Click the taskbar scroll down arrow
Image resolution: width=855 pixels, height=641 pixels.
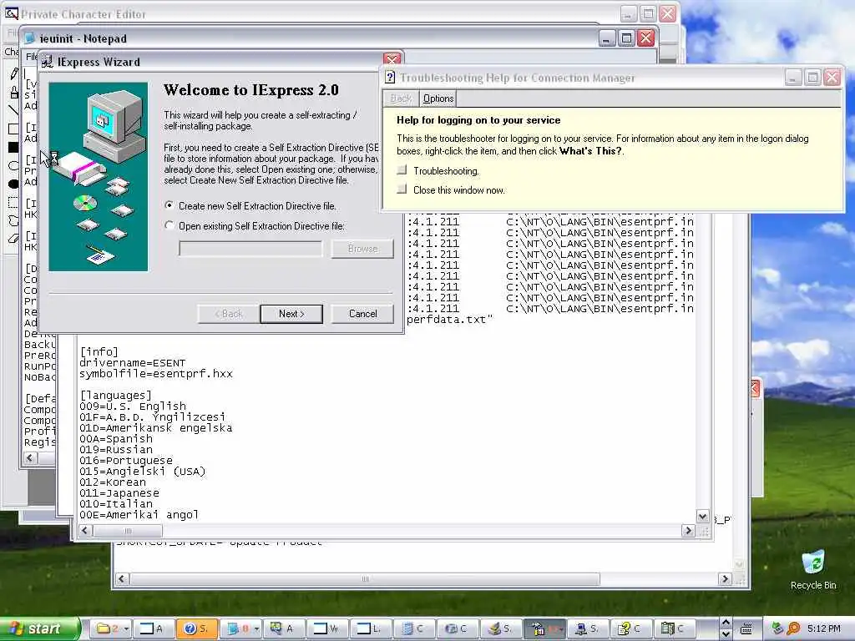point(726,634)
